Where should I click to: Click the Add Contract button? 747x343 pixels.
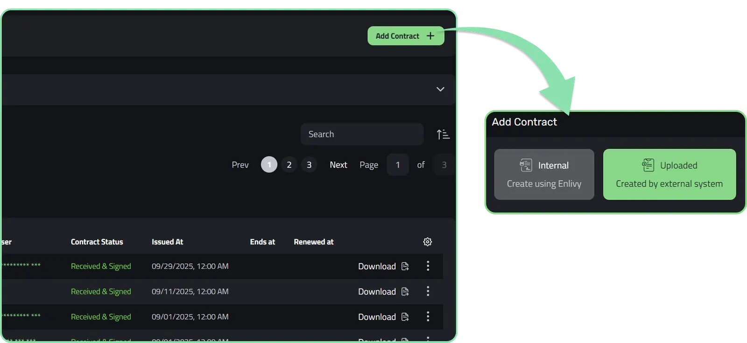coord(406,36)
